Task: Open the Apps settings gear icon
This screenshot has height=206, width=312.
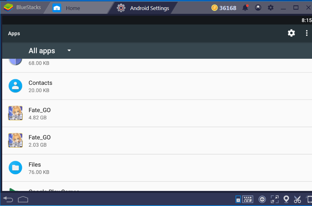Action: (291, 33)
